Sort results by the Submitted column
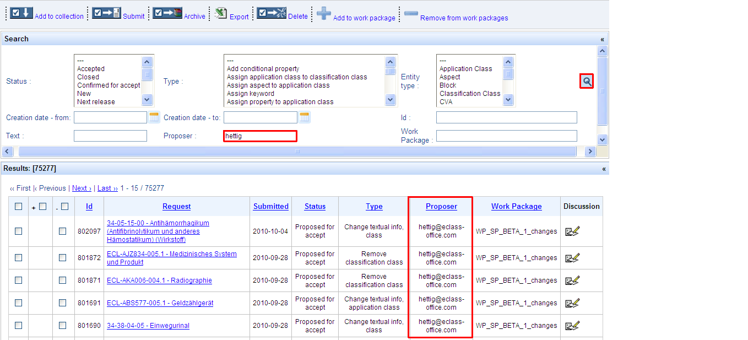 pyautogui.click(x=270, y=207)
